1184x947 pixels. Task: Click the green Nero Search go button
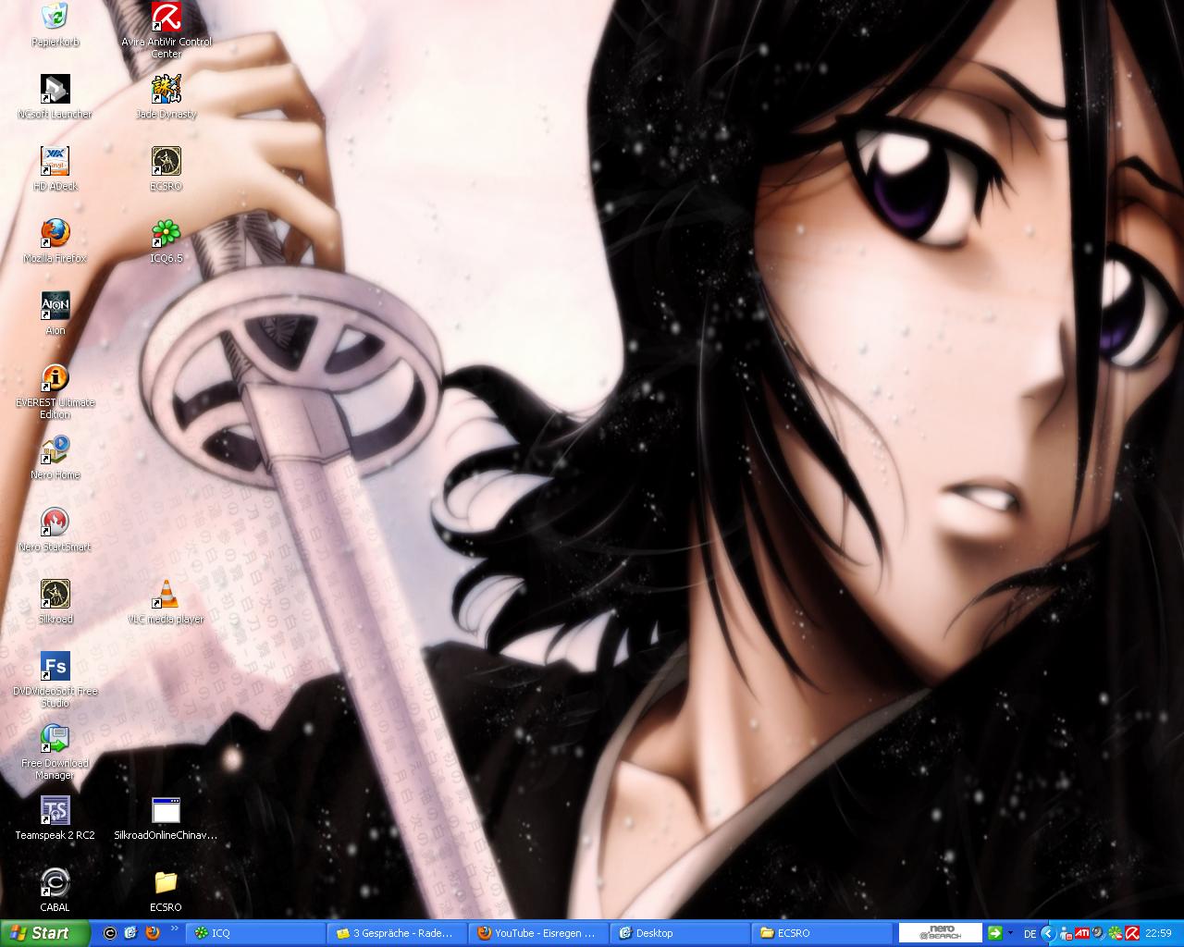click(994, 933)
